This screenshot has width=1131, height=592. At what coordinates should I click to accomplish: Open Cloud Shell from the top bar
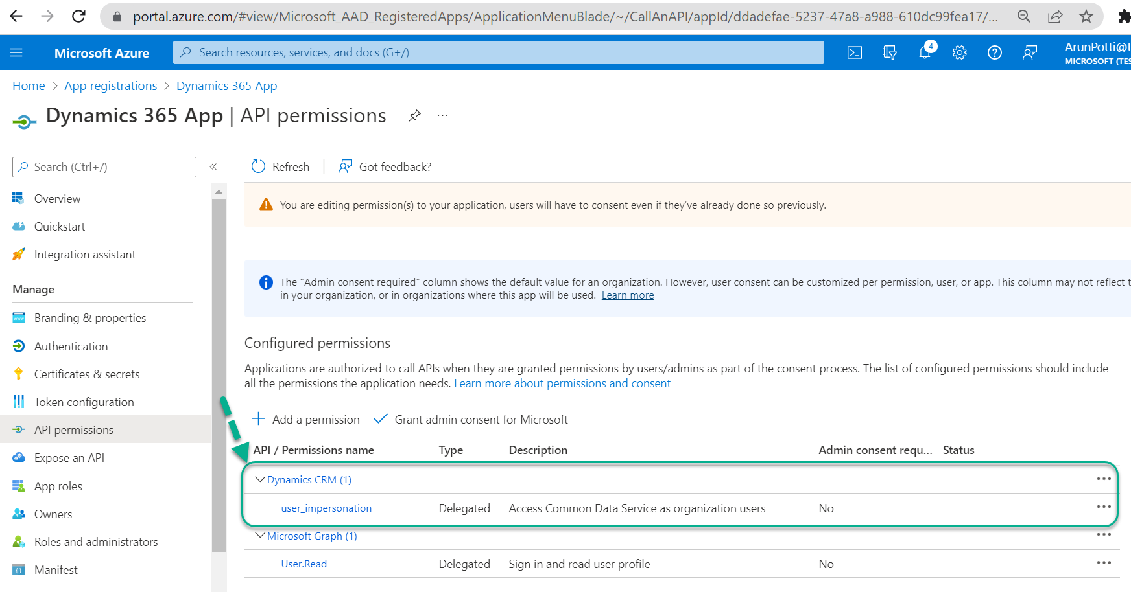855,52
